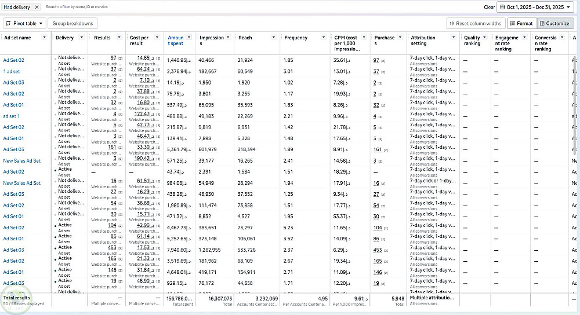Open Ad Set 02 link with 1,440.93 spent

point(14,60)
